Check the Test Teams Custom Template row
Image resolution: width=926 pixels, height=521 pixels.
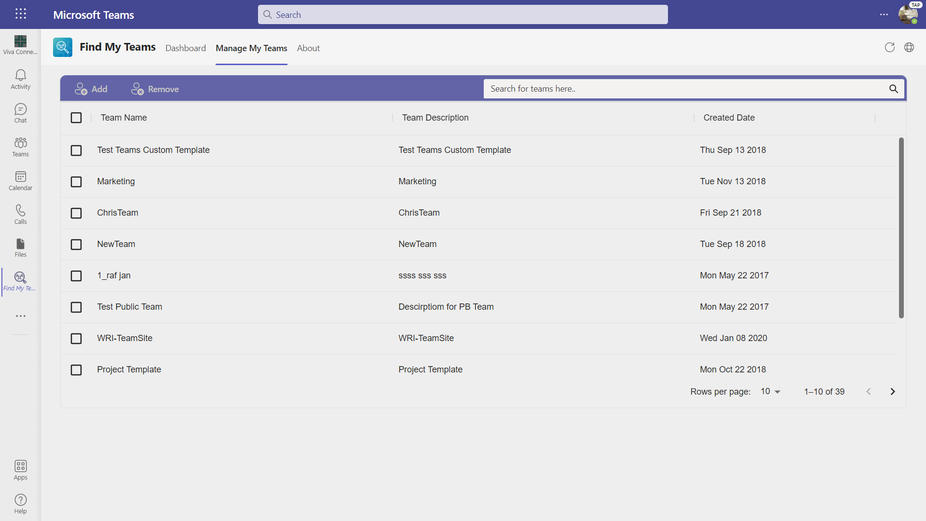click(x=76, y=151)
